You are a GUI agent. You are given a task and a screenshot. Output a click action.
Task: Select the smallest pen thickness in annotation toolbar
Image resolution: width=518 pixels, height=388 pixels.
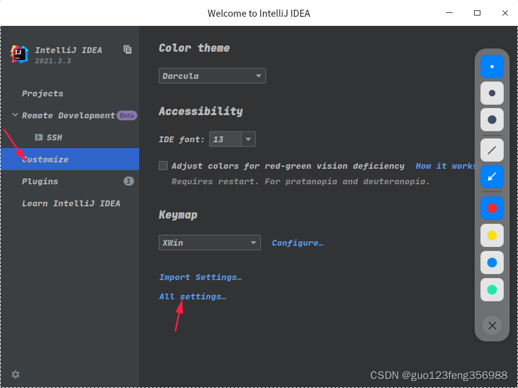coord(492,67)
